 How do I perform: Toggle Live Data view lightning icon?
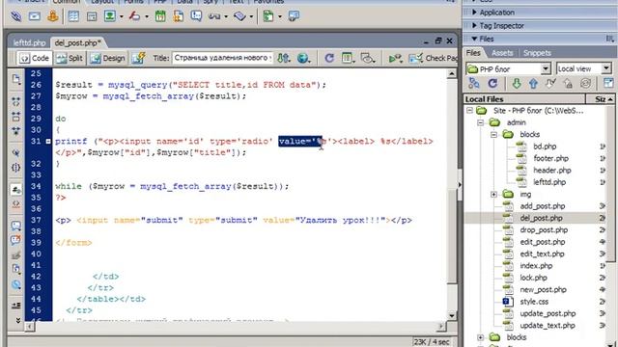point(138,58)
